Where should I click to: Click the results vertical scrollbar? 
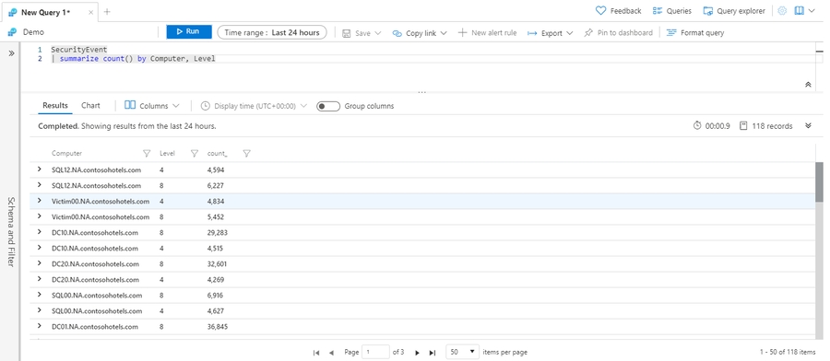pos(820,181)
